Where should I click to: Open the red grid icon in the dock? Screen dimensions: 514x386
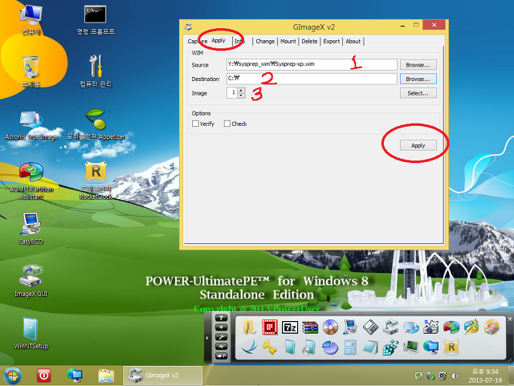pyautogui.click(x=270, y=327)
